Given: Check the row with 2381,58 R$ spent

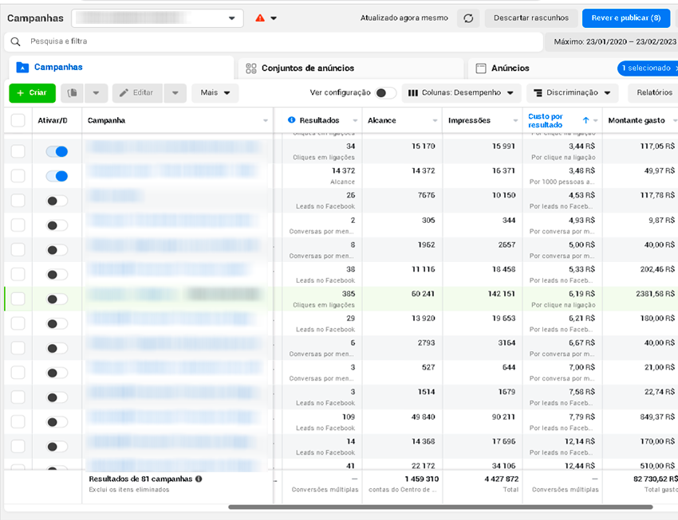Looking at the screenshot, I should click(x=18, y=299).
